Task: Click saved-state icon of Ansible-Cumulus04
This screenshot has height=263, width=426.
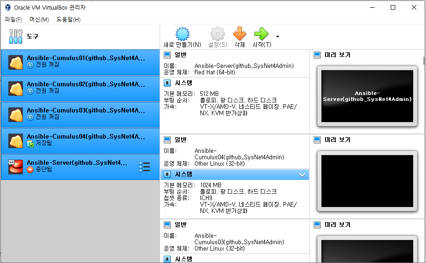Action: tap(30, 143)
